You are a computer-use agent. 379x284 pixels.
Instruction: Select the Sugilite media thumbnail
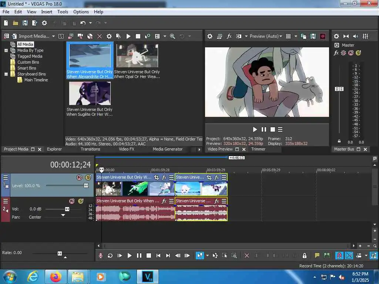90,93
